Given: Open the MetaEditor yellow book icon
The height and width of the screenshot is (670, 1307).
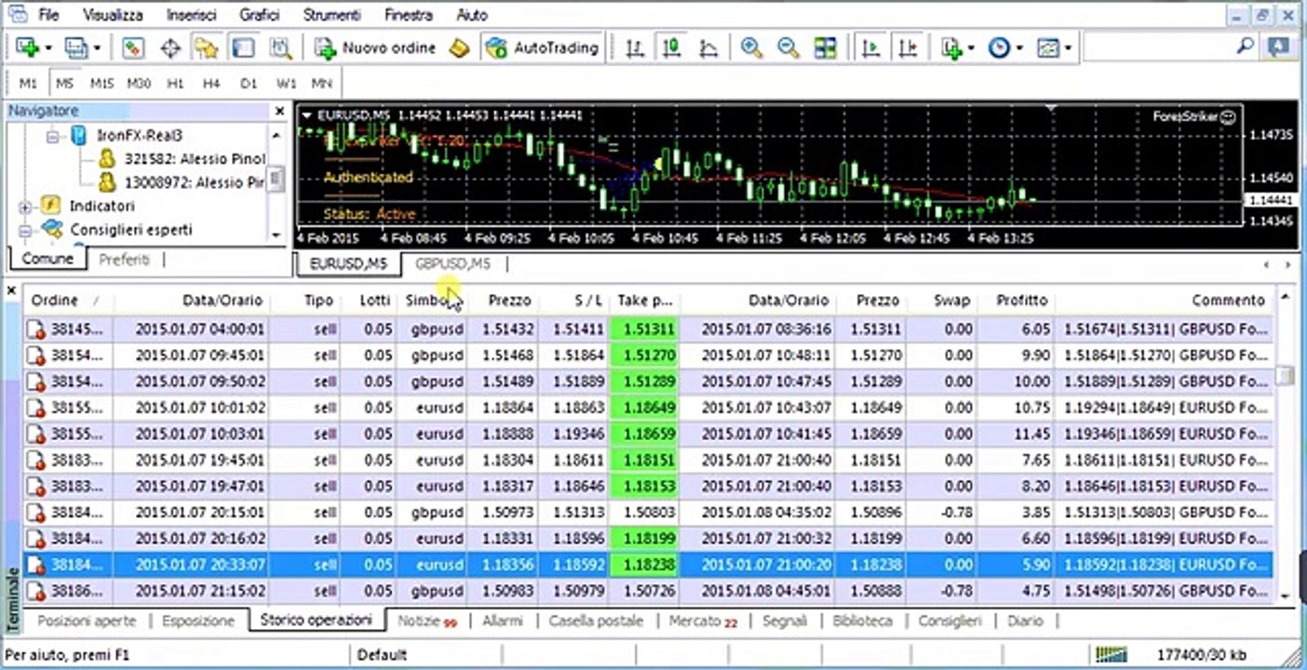Looking at the screenshot, I should coord(459,47).
